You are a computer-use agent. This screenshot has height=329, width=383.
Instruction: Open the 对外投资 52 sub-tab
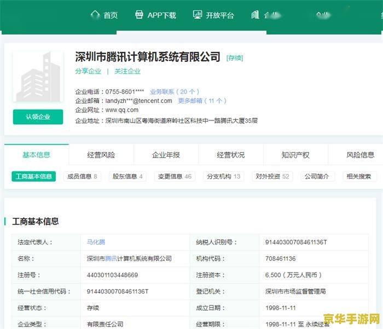pyautogui.click(x=272, y=176)
